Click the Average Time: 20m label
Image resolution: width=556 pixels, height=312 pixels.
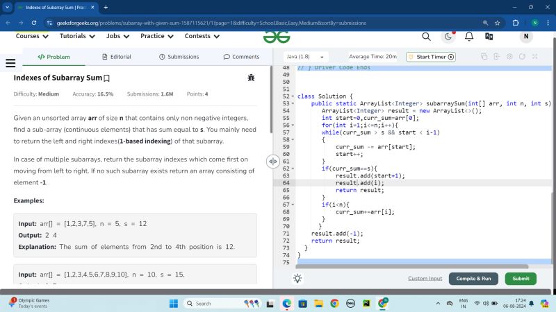click(373, 57)
